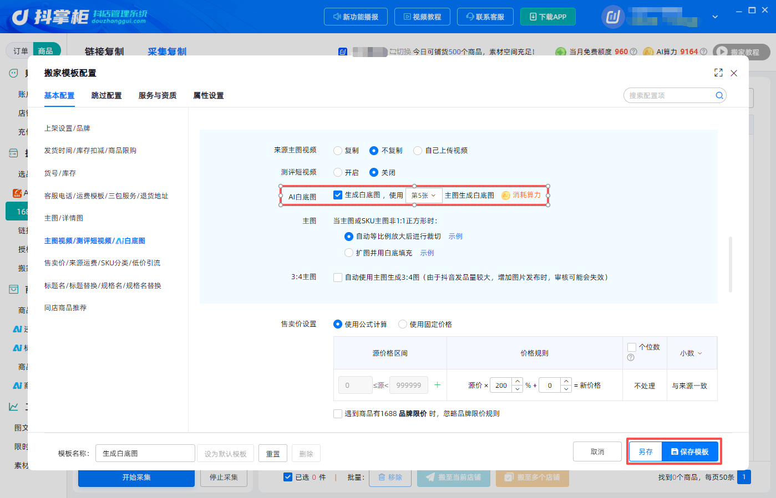The height and width of the screenshot is (498, 776).
Task: Decrease the 200 percent multiplier stepper
Action: pos(517,389)
